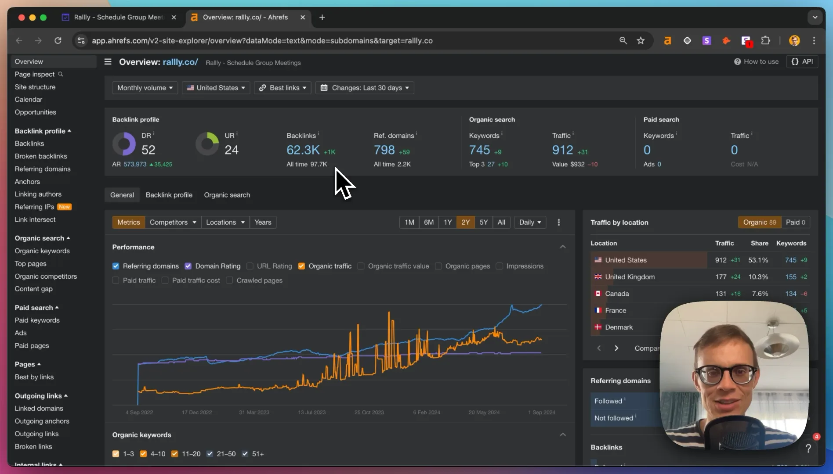The height and width of the screenshot is (474, 833).
Task: Open How to use link
Action: point(756,62)
